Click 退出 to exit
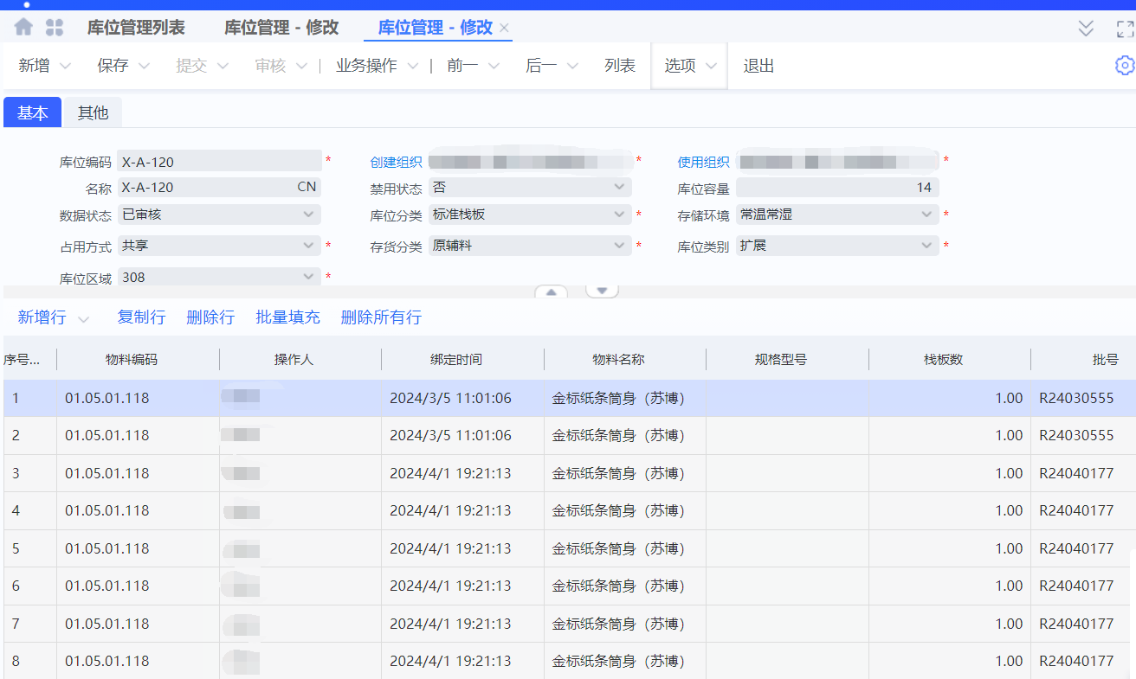Viewport: 1136px width, 679px height. click(x=759, y=66)
